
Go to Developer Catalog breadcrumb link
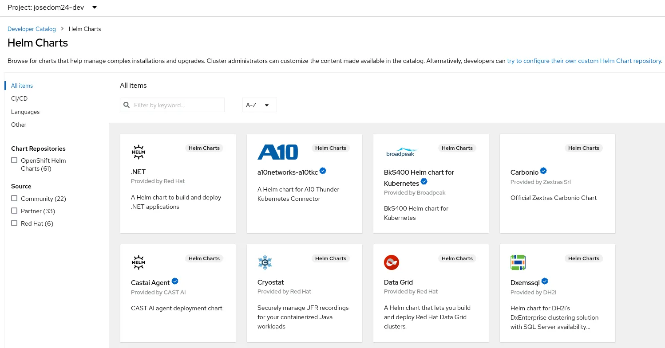[32, 29]
